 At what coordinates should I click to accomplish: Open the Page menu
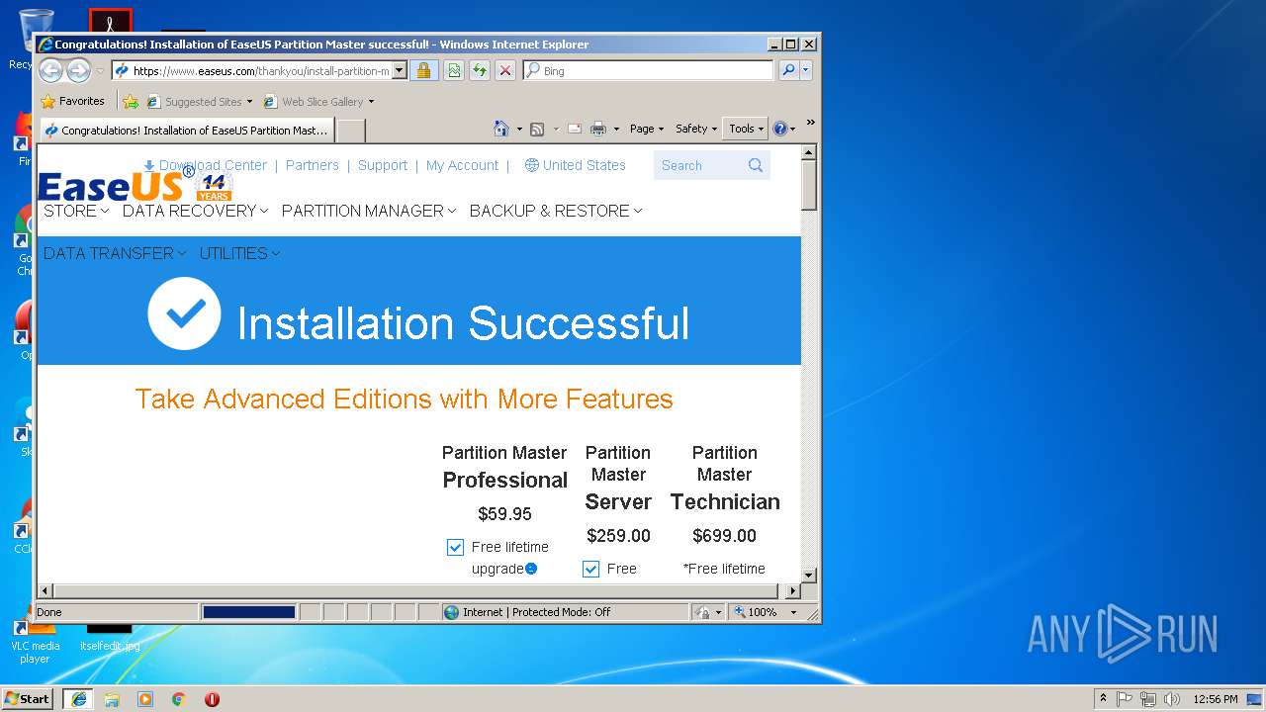click(x=647, y=129)
